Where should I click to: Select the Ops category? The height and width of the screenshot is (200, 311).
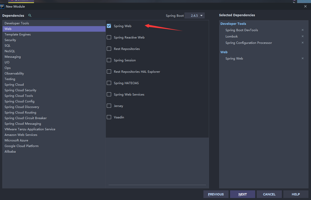click(x=54, y=68)
